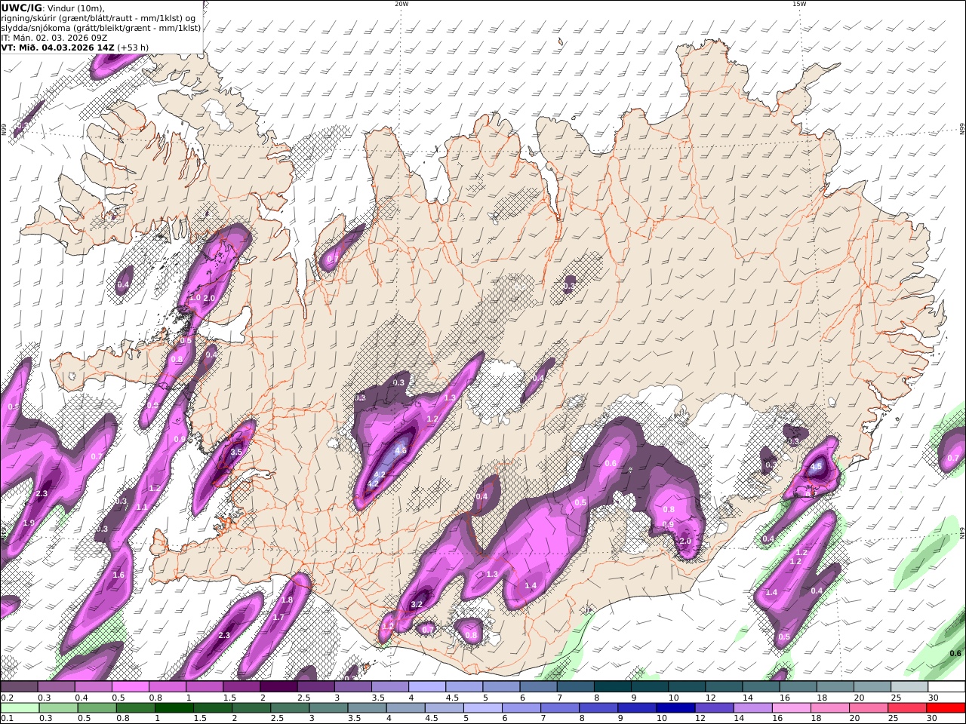The height and width of the screenshot is (724, 966).
Task: Click the 15W longitude label at the top
Action: [798, 4]
